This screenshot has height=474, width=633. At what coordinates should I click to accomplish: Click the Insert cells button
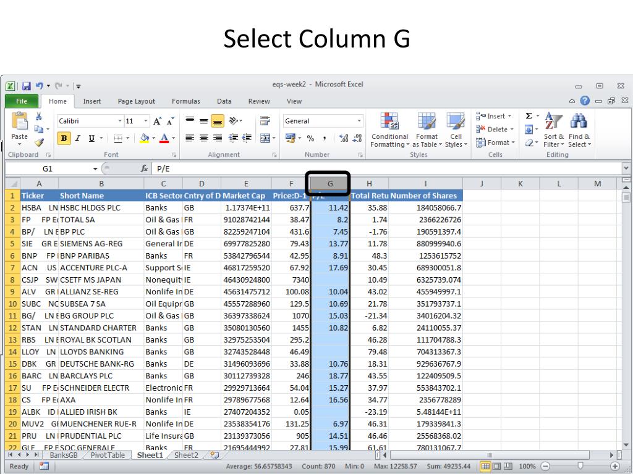(x=494, y=116)
